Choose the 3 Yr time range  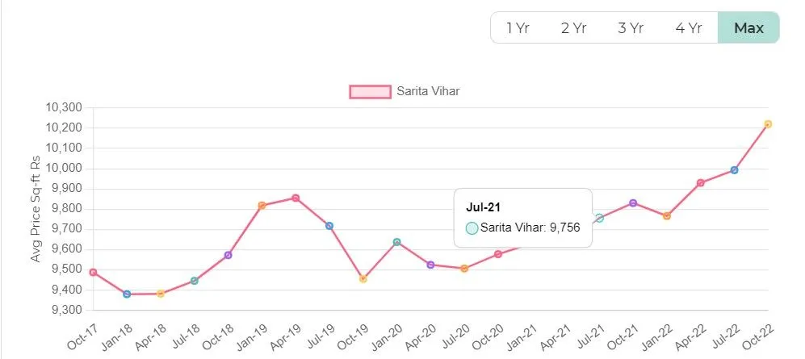630,28
